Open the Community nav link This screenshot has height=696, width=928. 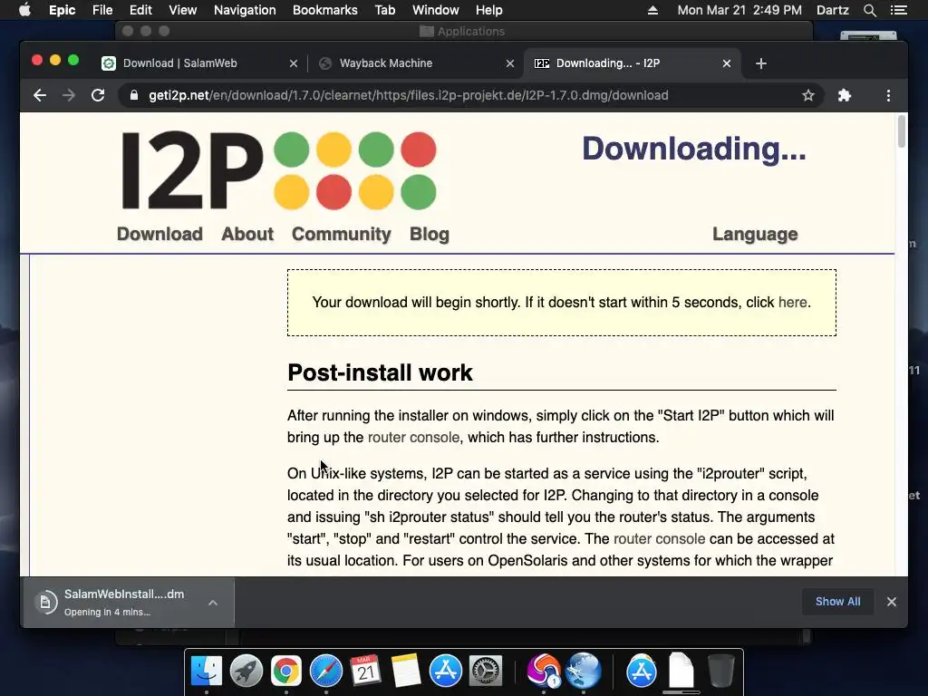(x=342, y=234)
